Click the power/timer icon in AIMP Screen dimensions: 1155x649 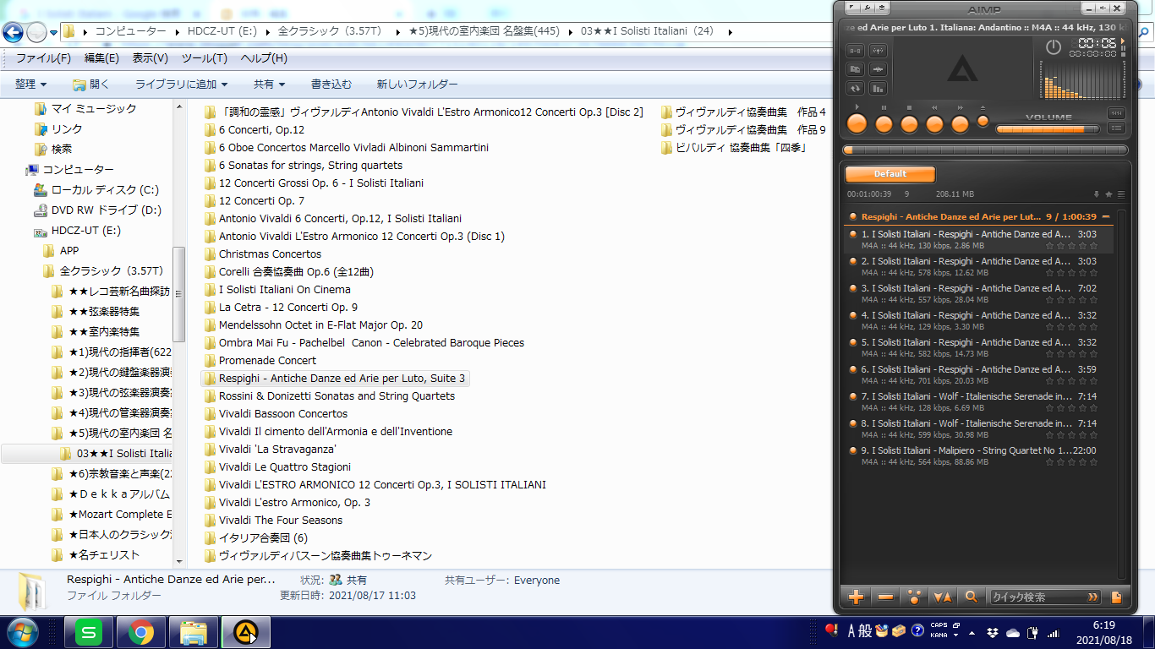pos(1054,47)
